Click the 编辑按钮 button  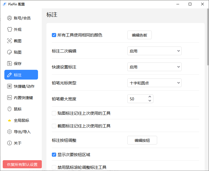click(x=142, y=140)
